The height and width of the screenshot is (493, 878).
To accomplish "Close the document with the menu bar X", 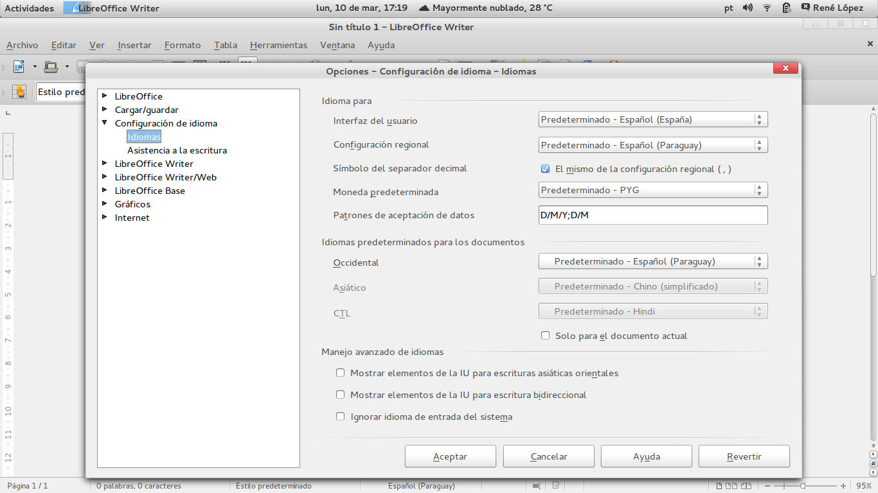I will (x=870, y=44).
